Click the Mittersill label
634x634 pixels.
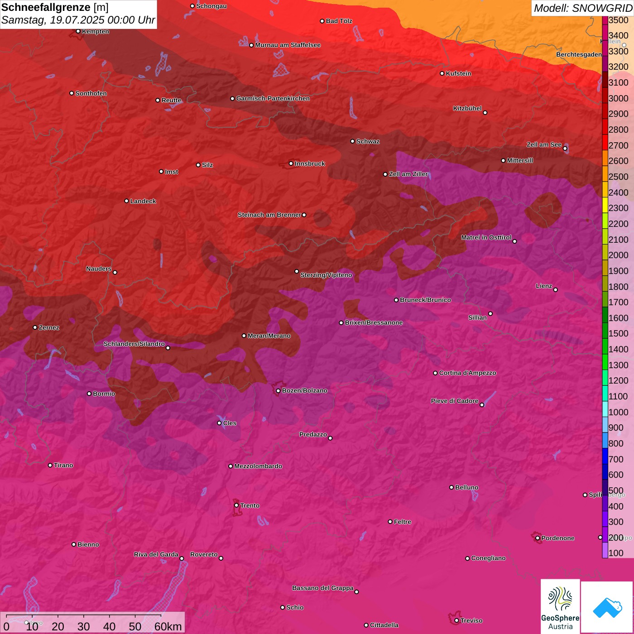[520, 160]
